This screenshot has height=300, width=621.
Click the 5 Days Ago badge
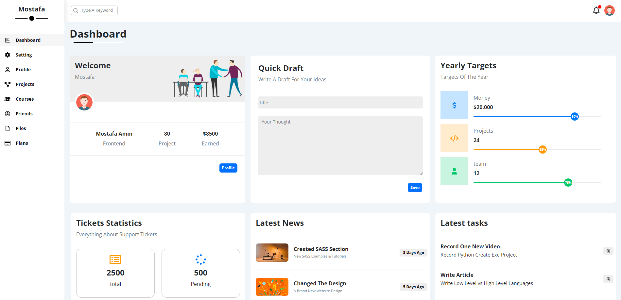click(413, 287)
